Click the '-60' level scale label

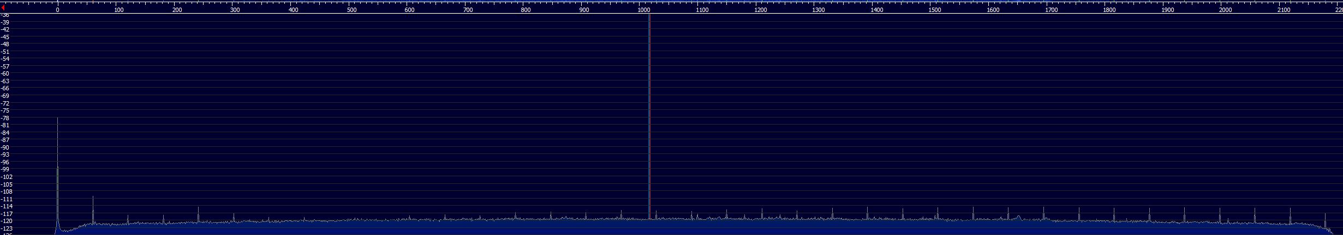pyautogui.click(x=5, y=73)
